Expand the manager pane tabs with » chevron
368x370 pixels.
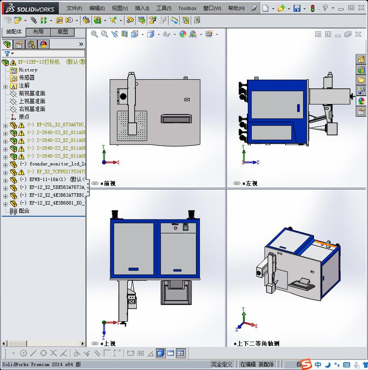(81, 44)
